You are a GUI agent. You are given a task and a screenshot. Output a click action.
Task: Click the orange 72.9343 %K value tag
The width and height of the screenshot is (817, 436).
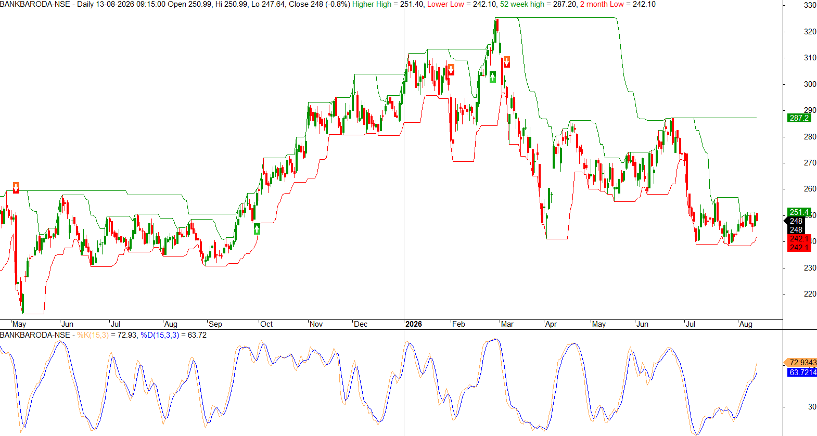coord(802,362)
